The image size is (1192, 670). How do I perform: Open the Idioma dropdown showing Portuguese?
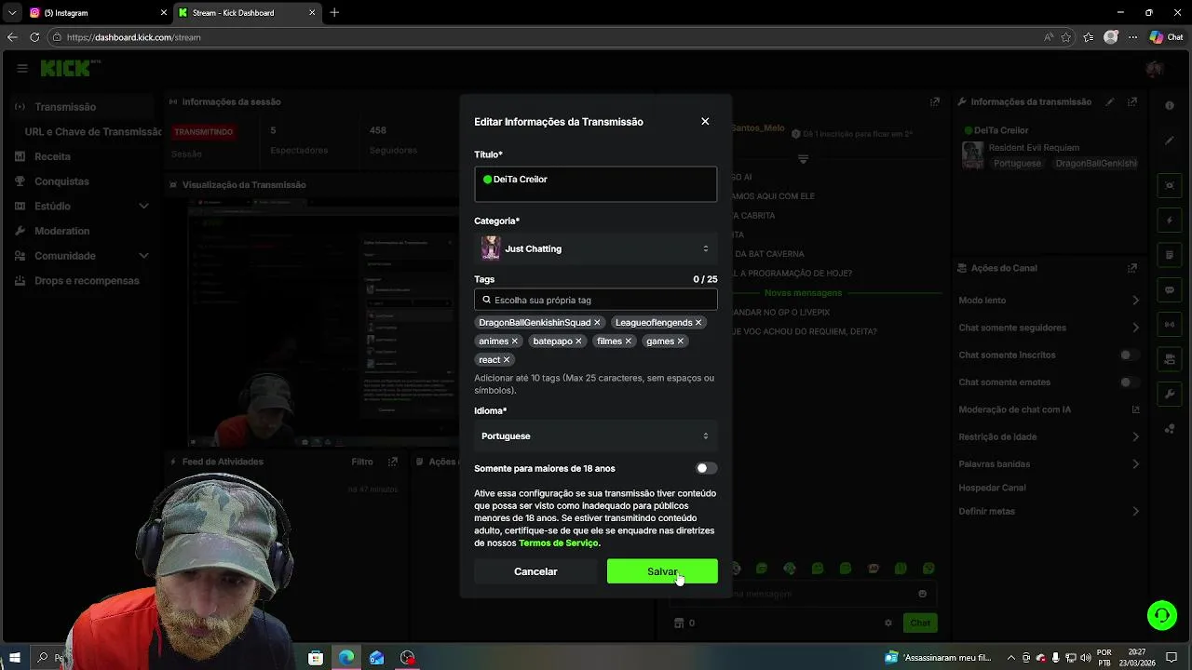596,435
